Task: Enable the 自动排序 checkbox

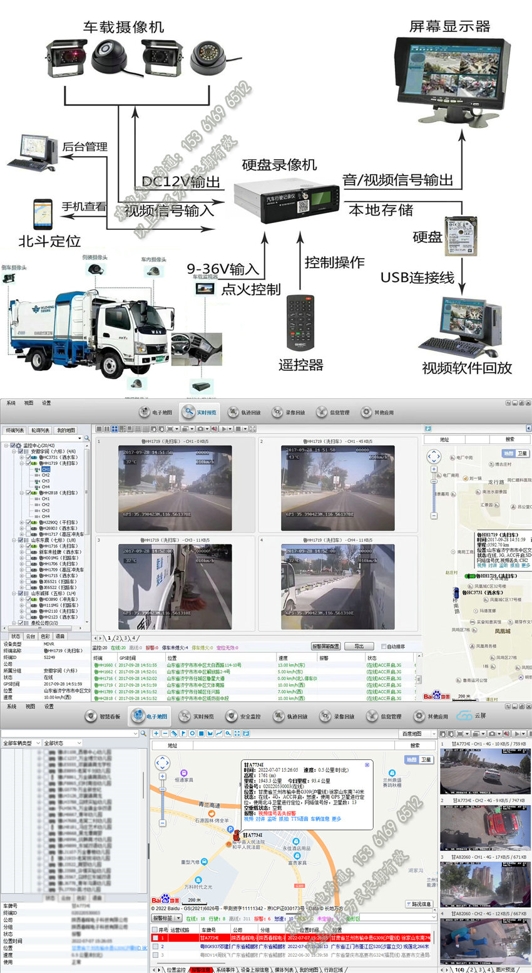Action: pos(384,646)
